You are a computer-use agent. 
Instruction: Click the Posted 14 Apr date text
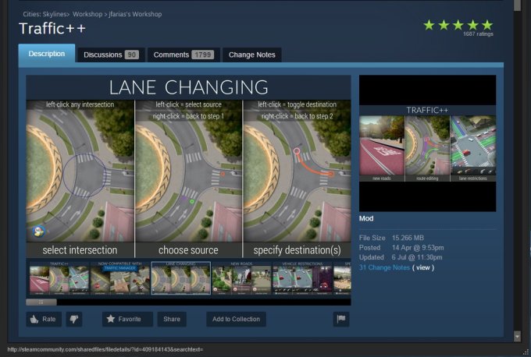tap(418, 247)
